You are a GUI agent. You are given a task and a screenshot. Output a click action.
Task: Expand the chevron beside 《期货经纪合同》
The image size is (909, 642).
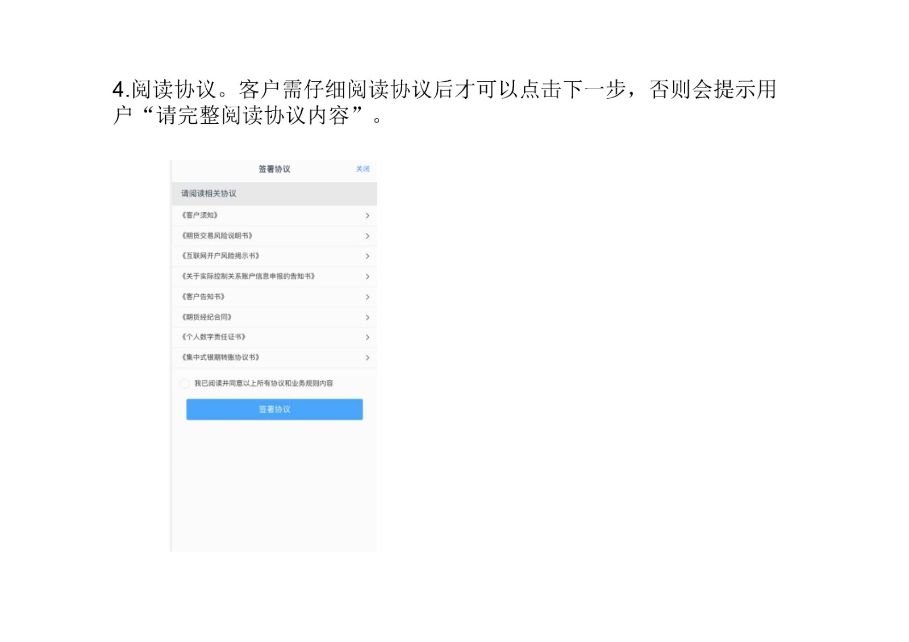367,317
